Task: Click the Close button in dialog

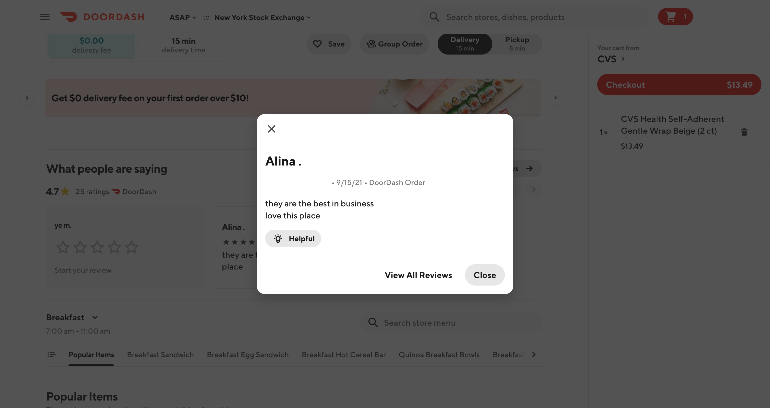Action: click(484, 275)
